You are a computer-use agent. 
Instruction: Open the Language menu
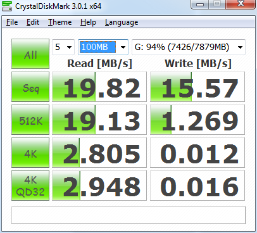point(122,22)
